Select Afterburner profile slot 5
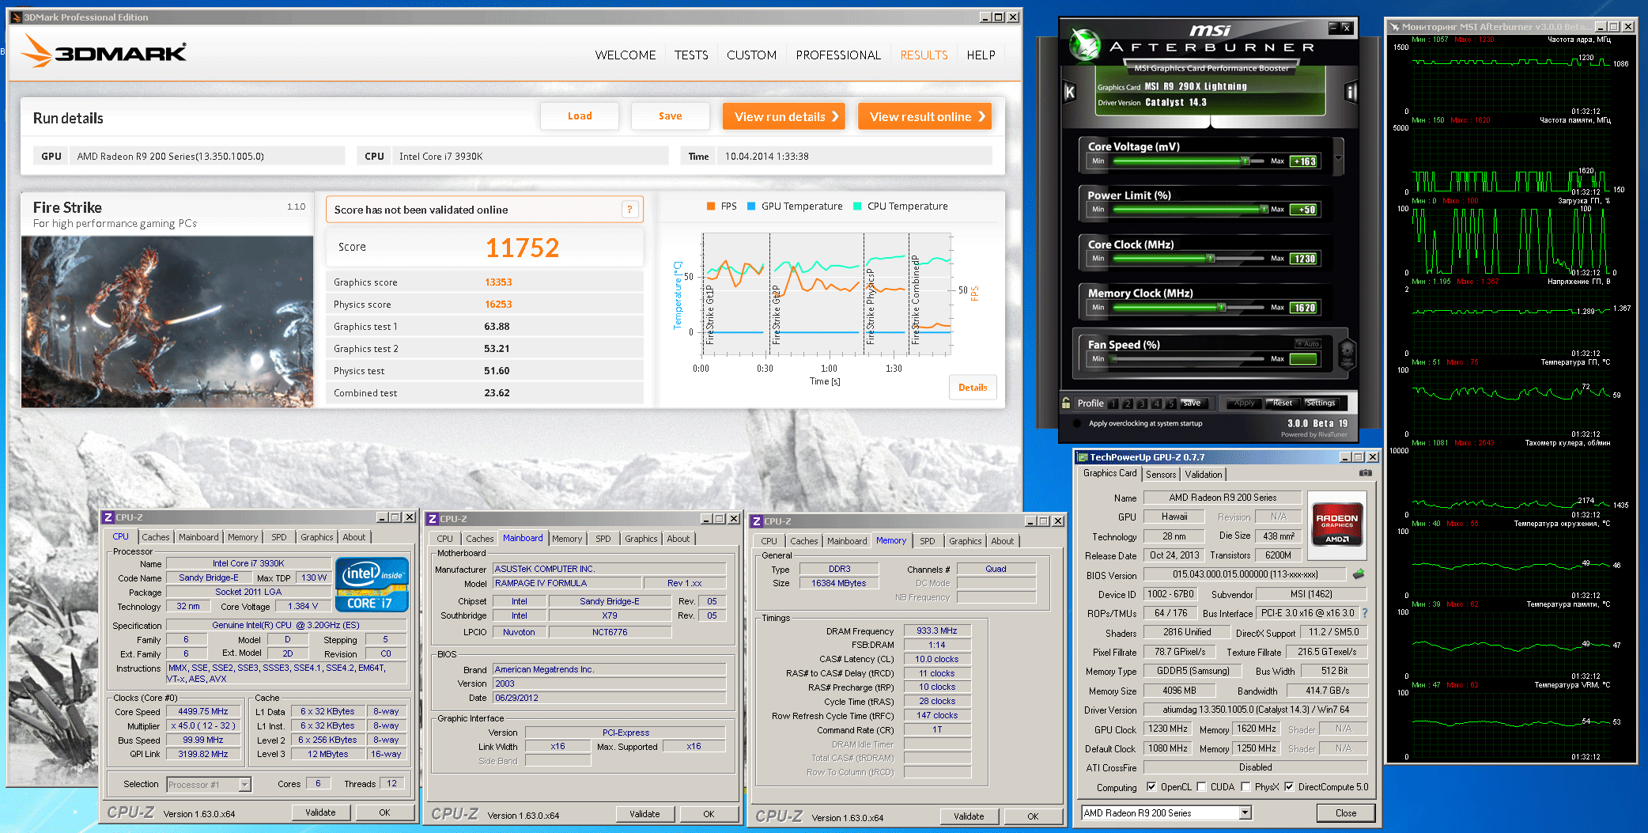Image resolution: width=1648 pixels, height=833 pixels. pyautogui.click(x=1170, y=403)
